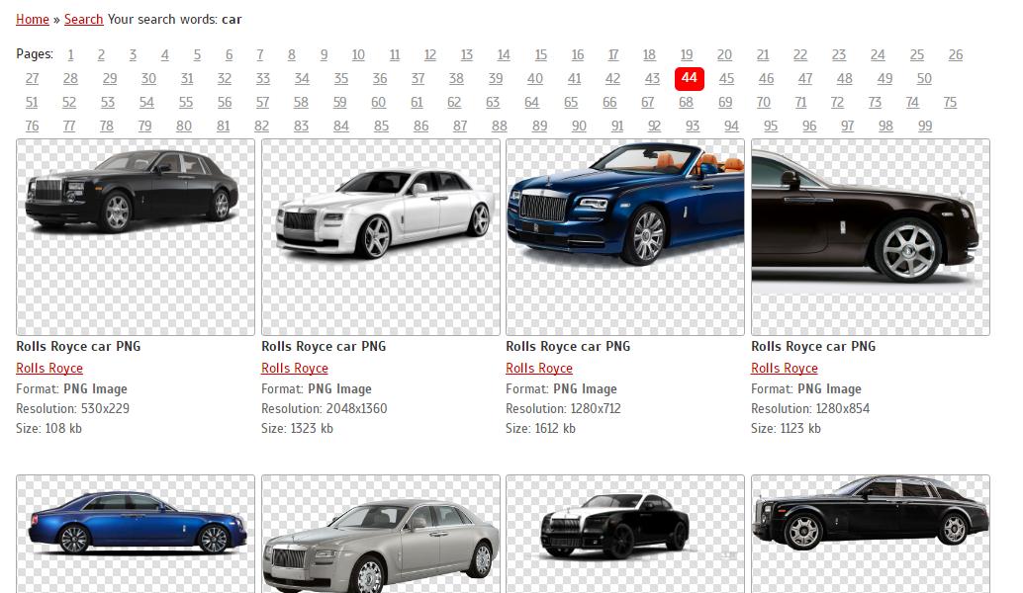1023x593 pixels.
Task: Jump to results page 88
Action: click(x=500, y=126)
